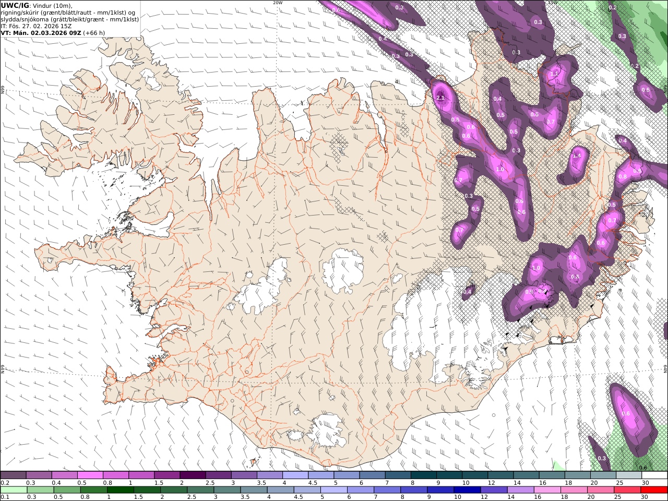668x501 pixels.
Task: Pick the darkest green swatch at 1 in the bottom legend
Action: click(121, 490)
